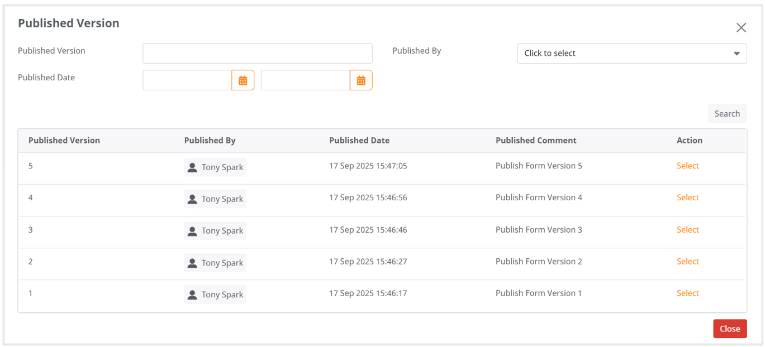Choose Select for version 2
The height and width of the screenshot is (347, 765).
coord(687,262)
